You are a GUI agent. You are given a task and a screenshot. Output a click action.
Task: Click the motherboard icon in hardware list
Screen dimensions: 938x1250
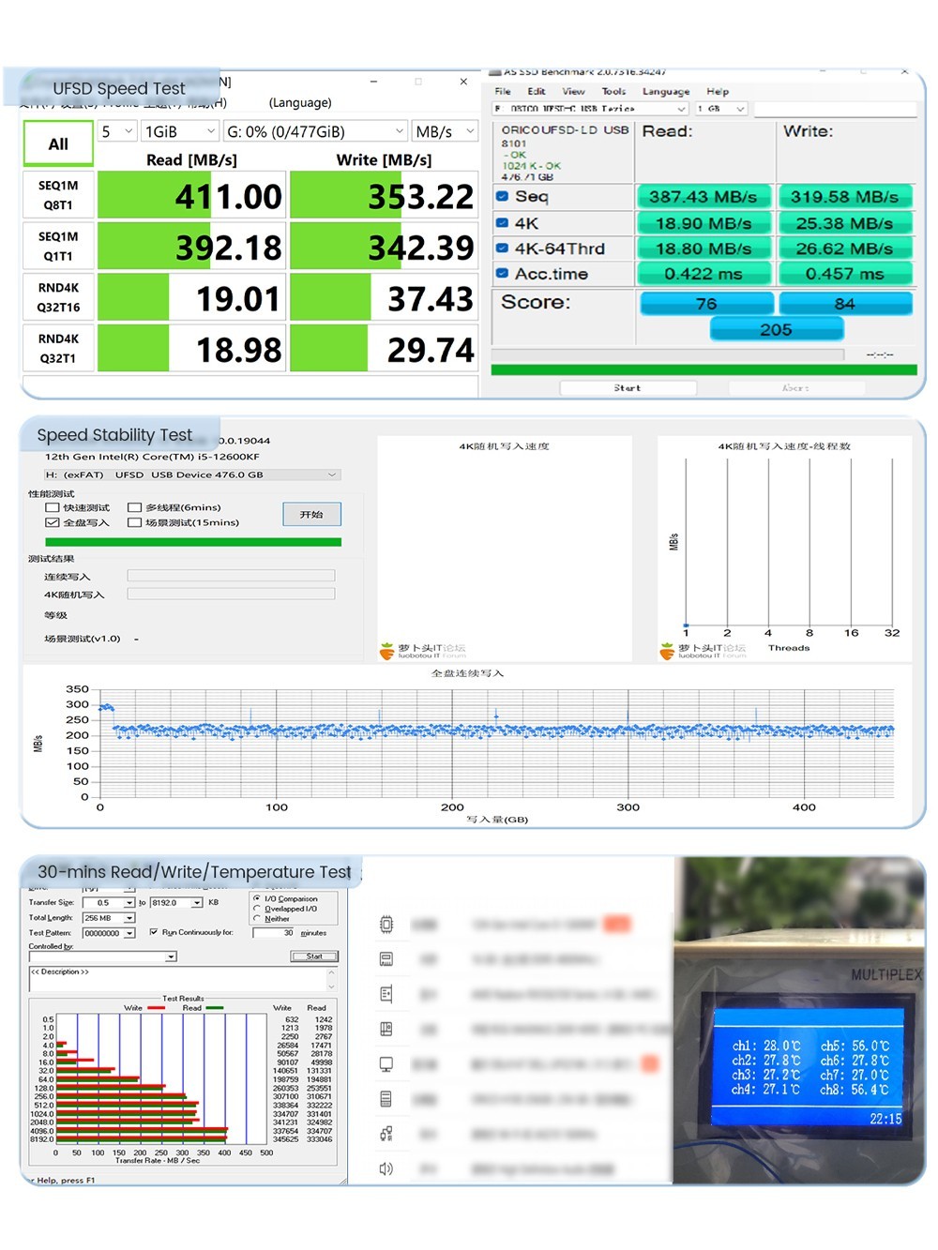[386, 1029]
